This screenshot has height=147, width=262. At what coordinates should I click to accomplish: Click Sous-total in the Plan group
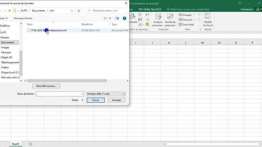coord(186,24)
